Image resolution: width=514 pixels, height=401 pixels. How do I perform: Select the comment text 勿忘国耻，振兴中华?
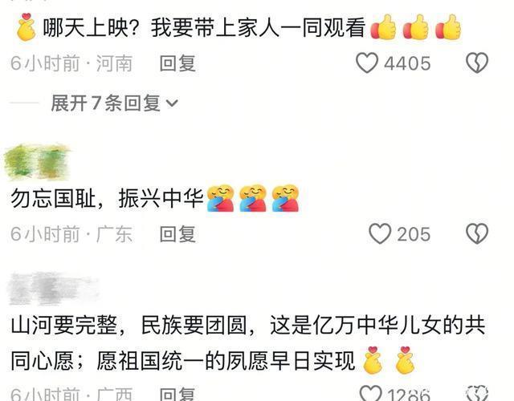click(107, 198)
